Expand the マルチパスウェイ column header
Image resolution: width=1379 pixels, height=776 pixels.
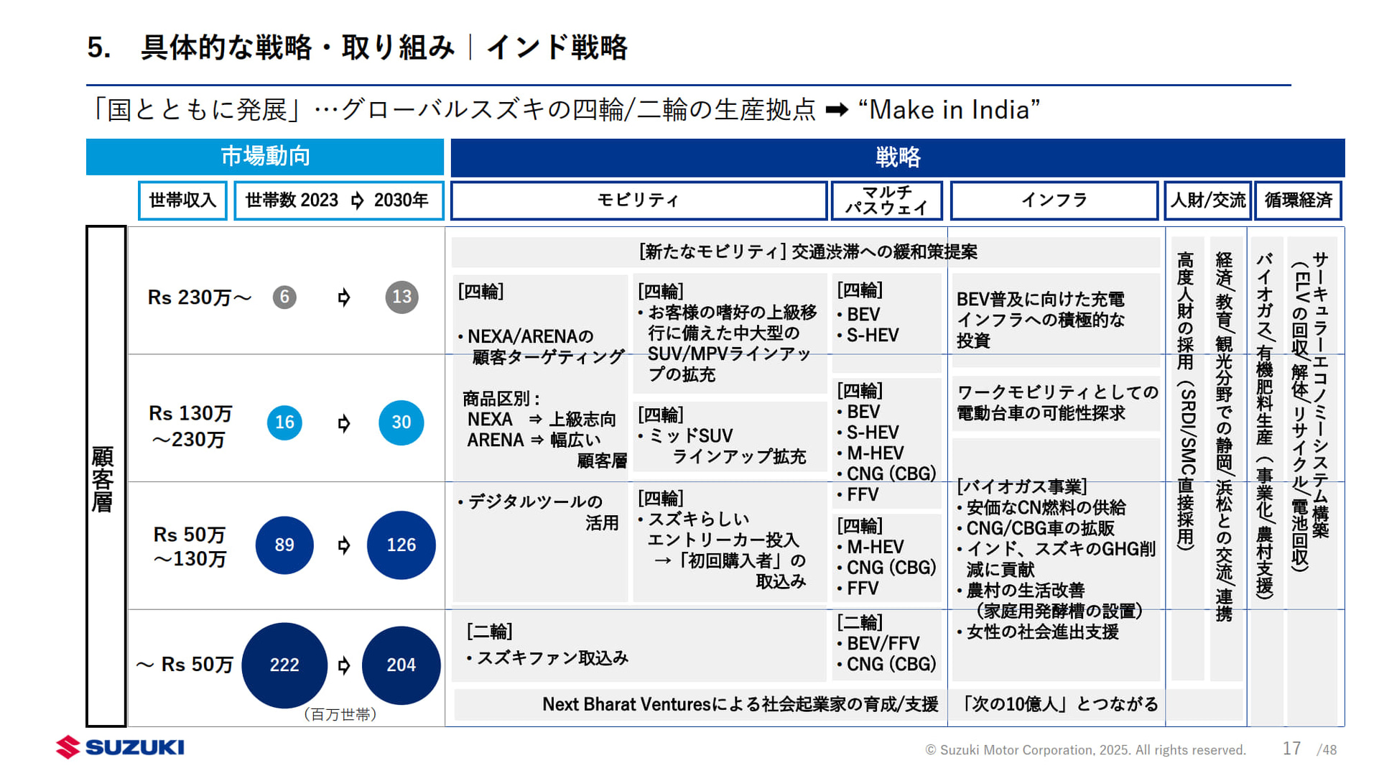pyautogui.click(x=887, y=200)
